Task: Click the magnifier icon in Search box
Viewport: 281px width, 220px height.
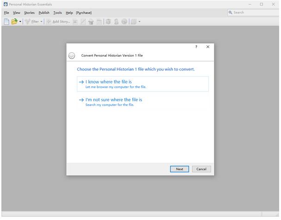Action: [x=231, y=13]
